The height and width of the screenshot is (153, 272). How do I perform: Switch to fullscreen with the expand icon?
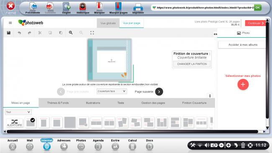coord(92,33)
